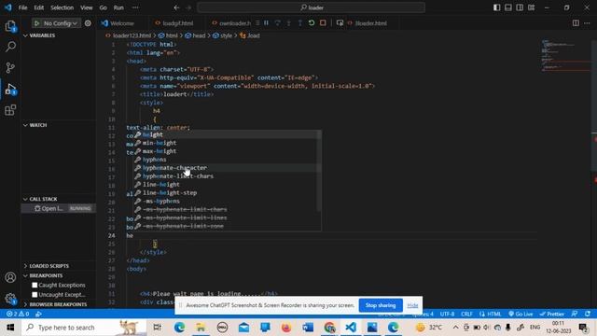
Task: Open launch.json gear next to No Config
Action: click(x=88, y=23)
